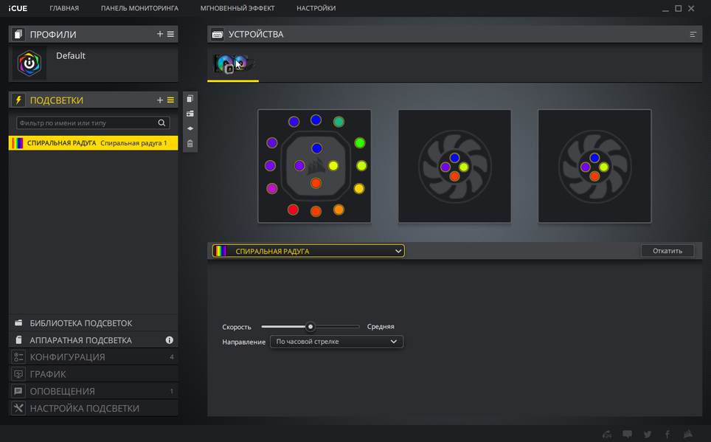Viewport: 711px width, 442px height.
Task: Add a new profile with the Профили plus icon
Action: tap(159, 34)
